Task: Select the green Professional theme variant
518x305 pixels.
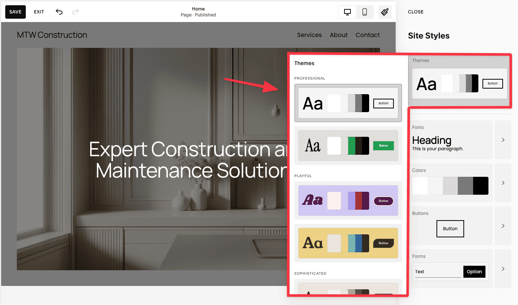Action: (x=347, y=145)
